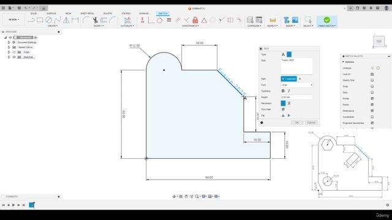Click Finish Sketch green checkmark
Screen dimensions: 392x220
click(x=326, y=20)
